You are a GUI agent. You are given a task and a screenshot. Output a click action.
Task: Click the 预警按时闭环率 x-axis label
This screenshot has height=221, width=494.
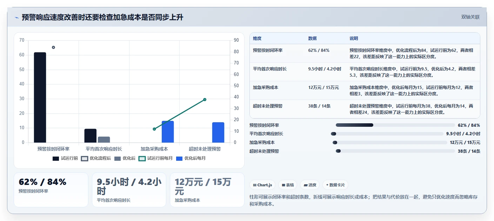click(53, 149)
